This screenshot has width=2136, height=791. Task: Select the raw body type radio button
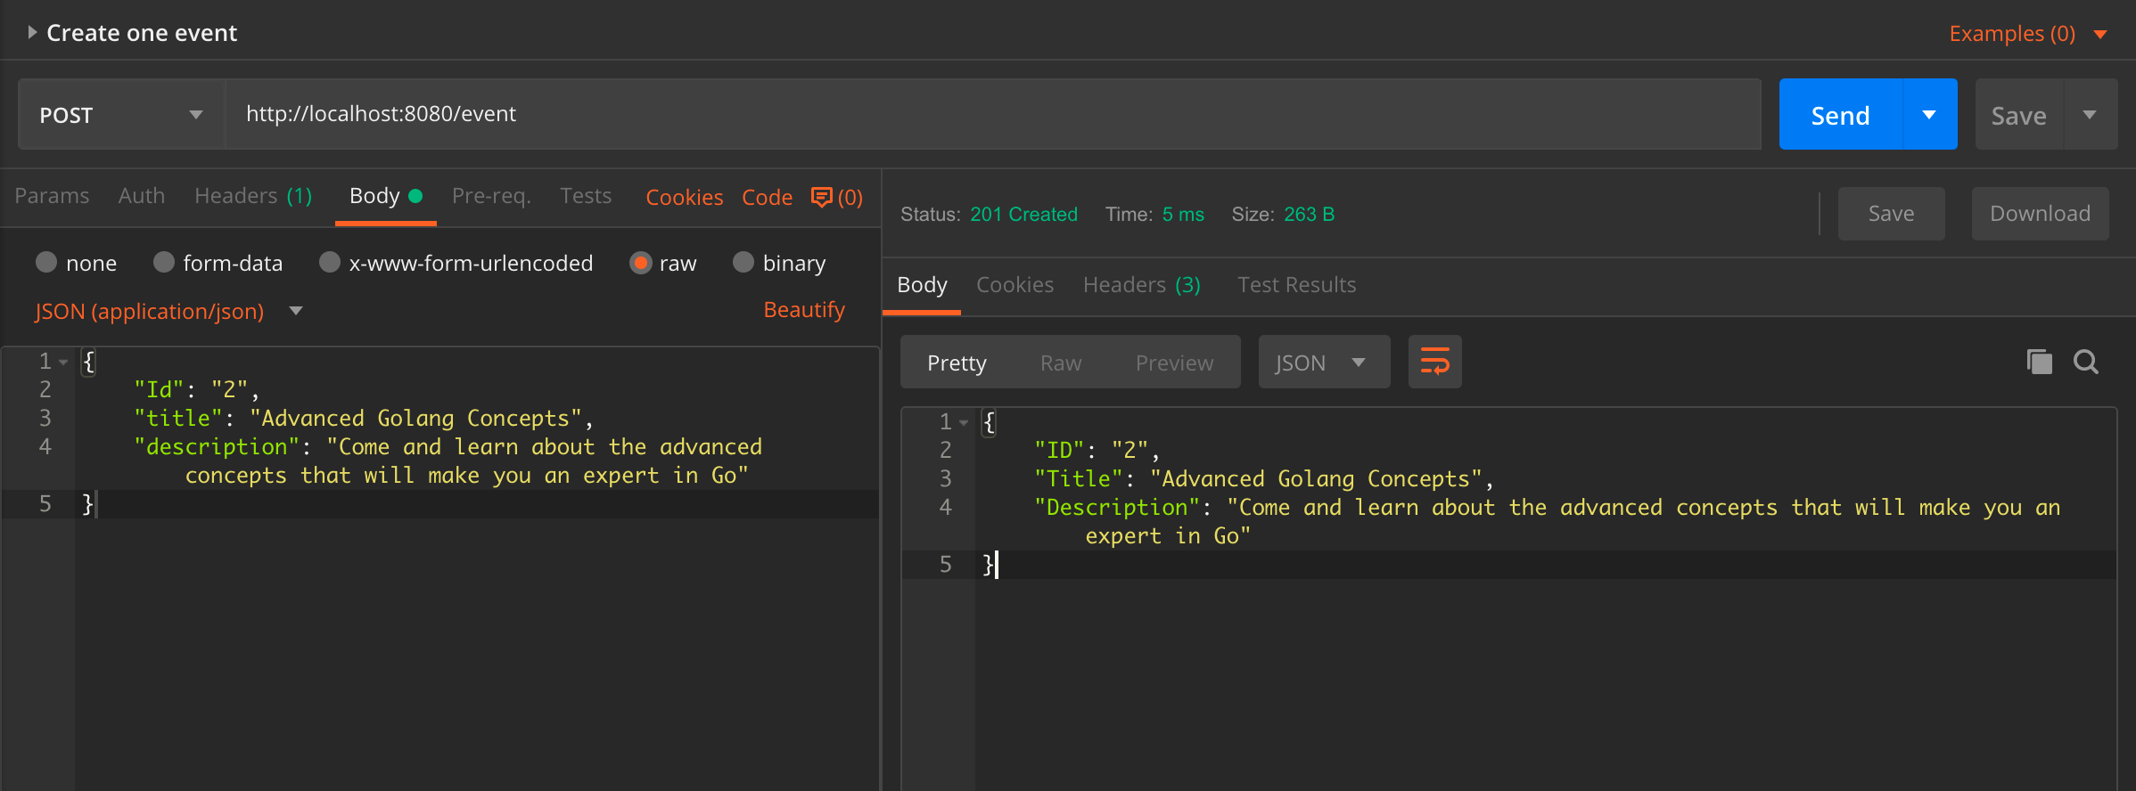[x=640, y=263]
